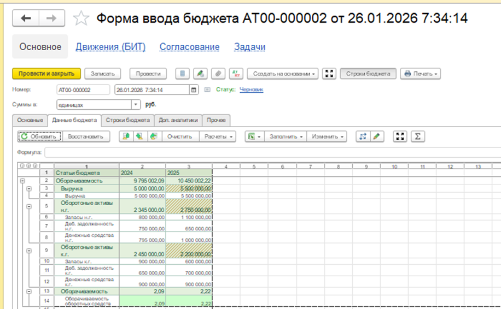
Task: Collapse the Оборотные активы н.г. group
Action: point(29,206)
